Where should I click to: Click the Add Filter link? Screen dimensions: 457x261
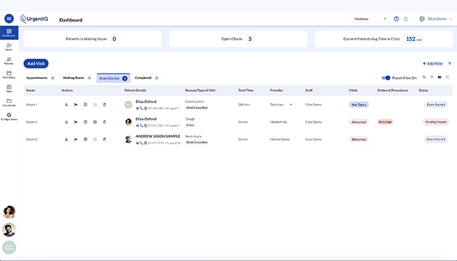[432, 63]
